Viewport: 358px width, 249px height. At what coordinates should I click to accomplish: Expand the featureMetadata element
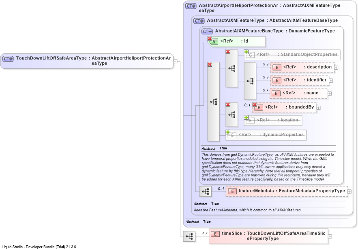349,192
